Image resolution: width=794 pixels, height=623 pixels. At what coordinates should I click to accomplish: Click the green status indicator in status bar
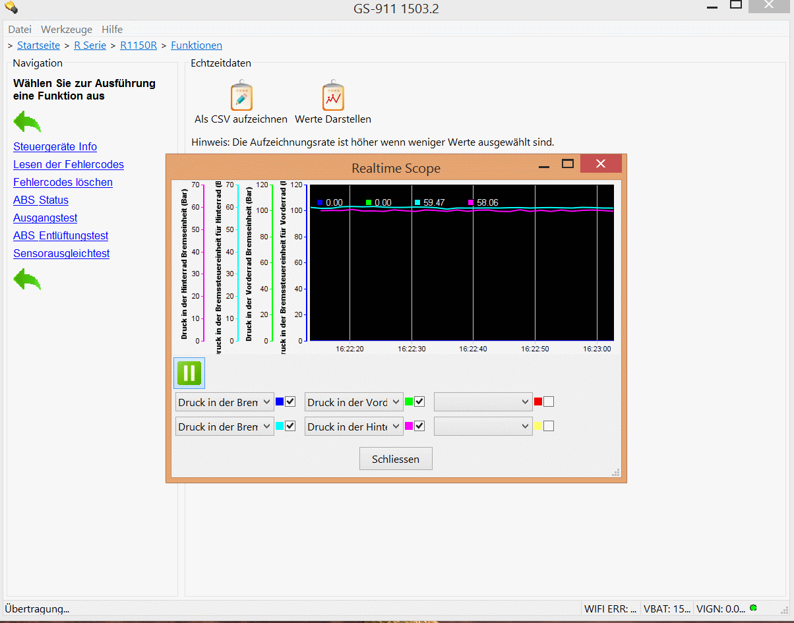pyautogui.click(x=753, y=608)
